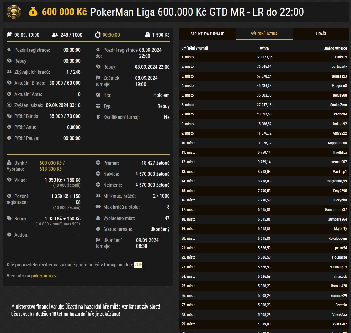Open the Struktura turnaje tab

(x=207, y=34)
